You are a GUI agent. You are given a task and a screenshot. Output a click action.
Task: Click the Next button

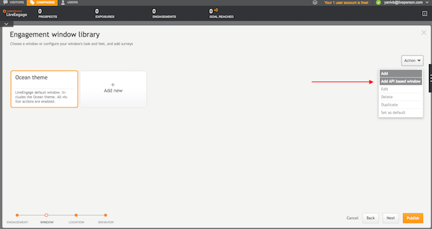(x=391, y=218)
